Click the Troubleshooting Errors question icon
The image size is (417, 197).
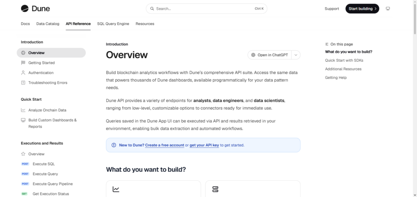click(x=23, y=83)
